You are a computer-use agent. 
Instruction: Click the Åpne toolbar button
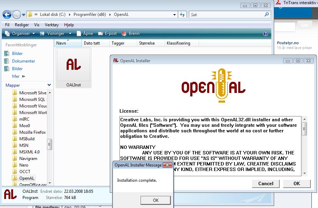(x=85, y=34)
